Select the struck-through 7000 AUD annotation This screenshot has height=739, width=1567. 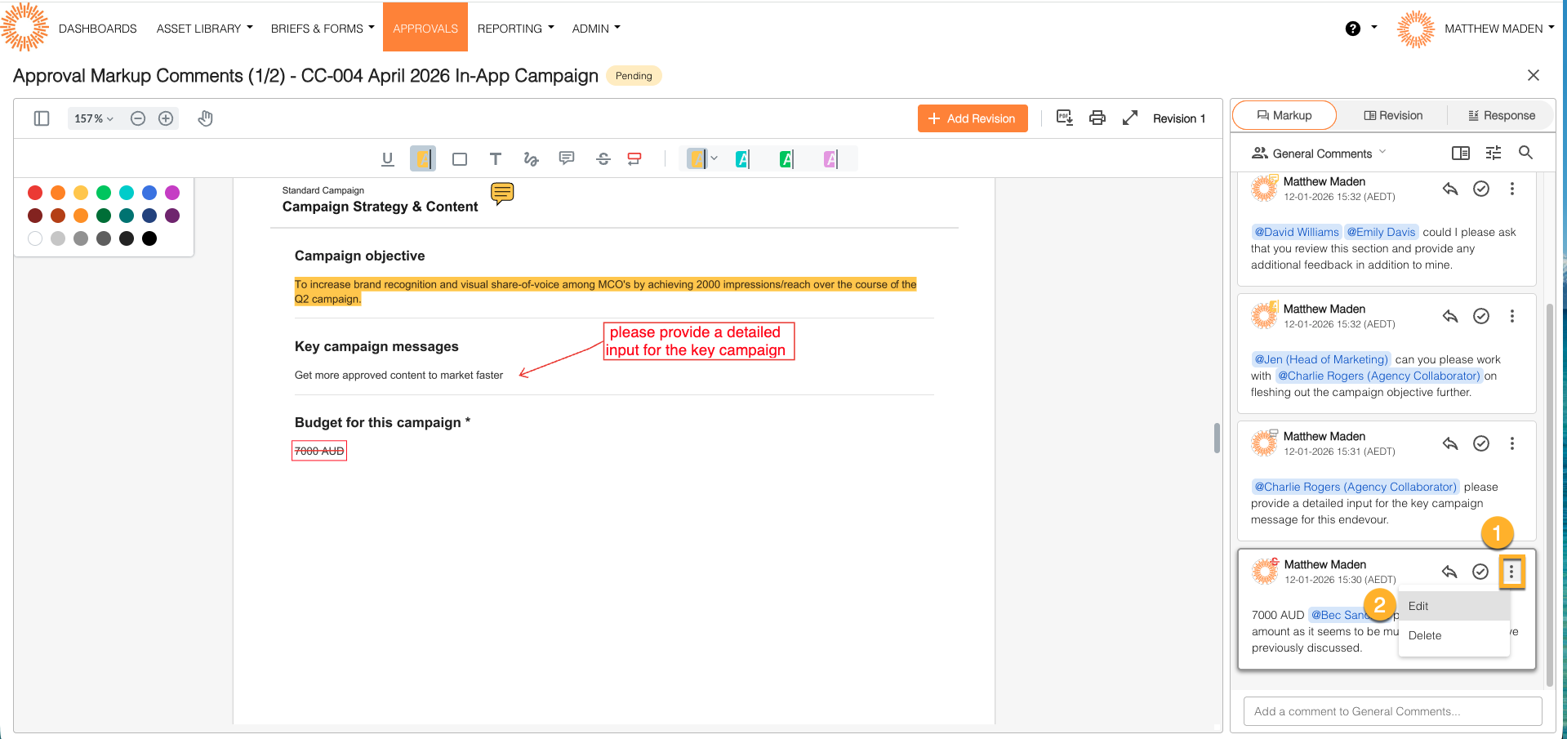pos(319,451)
